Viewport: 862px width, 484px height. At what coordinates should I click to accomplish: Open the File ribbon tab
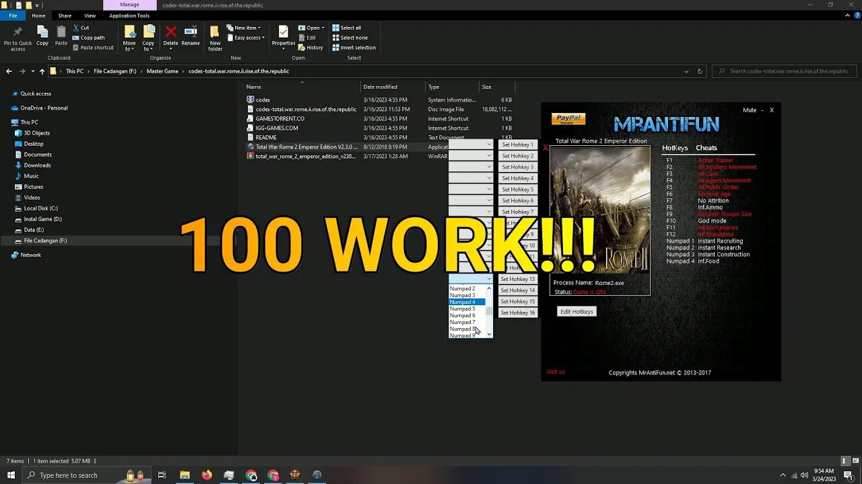13,15
